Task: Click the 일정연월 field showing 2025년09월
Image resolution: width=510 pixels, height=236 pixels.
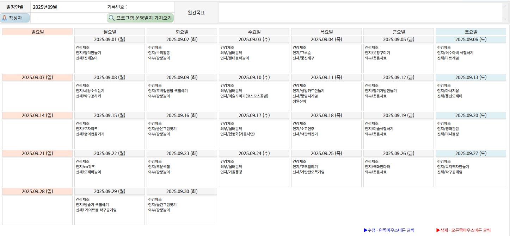Action: (x=67, y=7)
